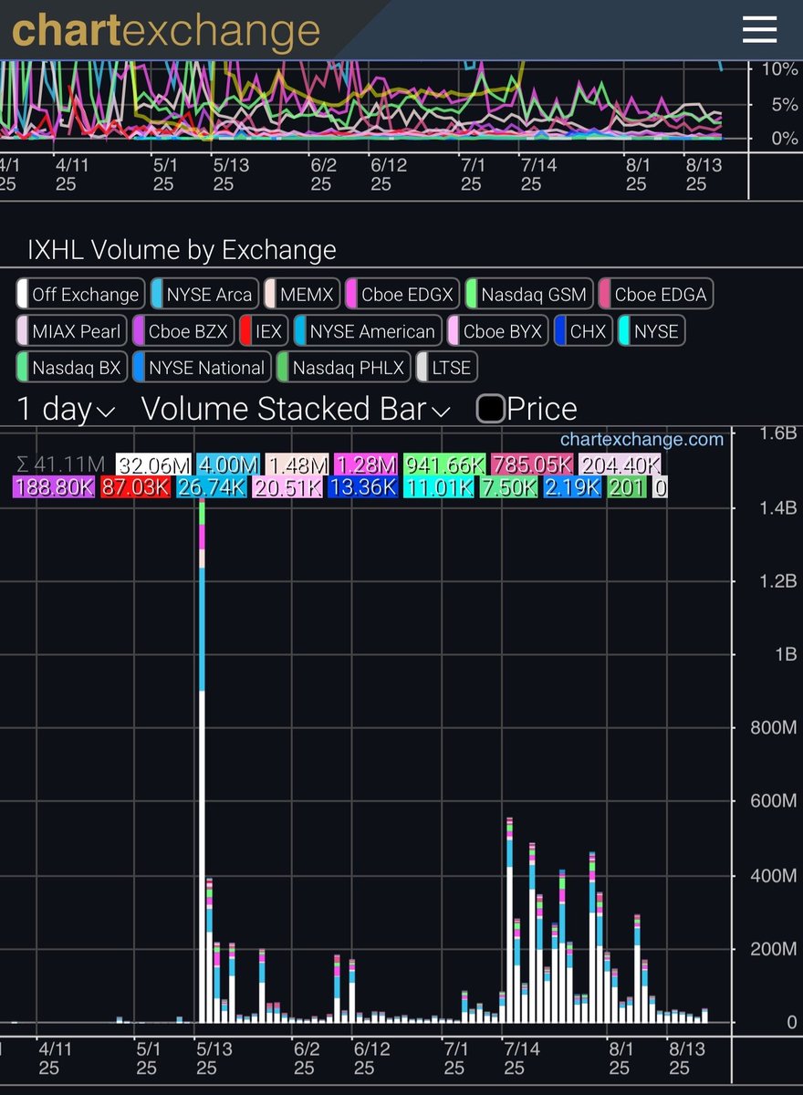803x1095 pixels.
Task: Toggle Nasdaq PHLX legend entry
Action: (343, 367)
